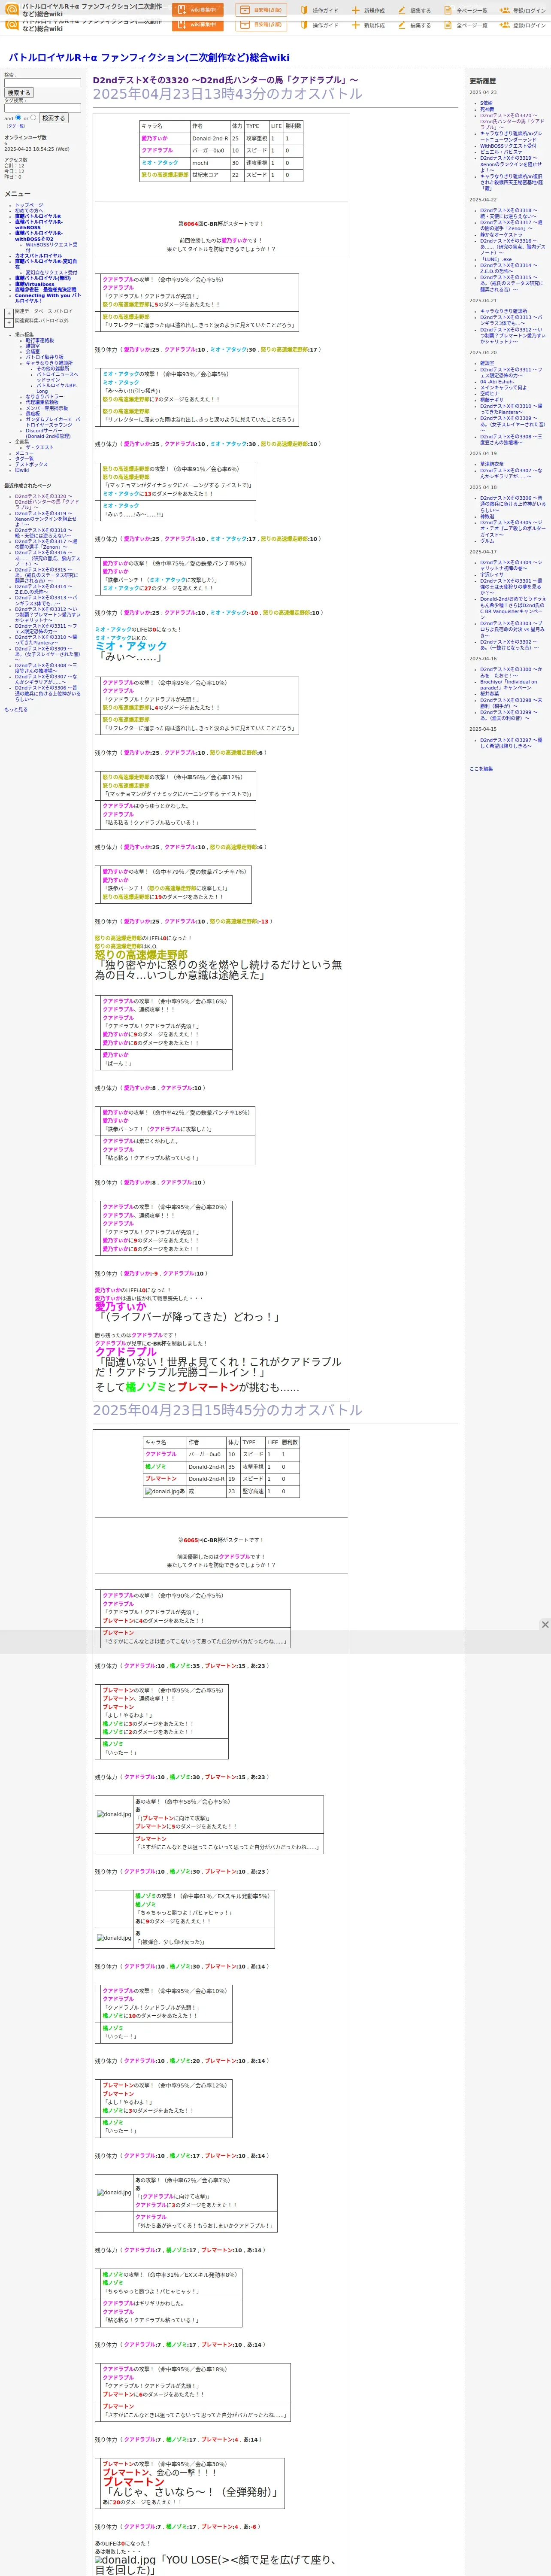The width and height of the screenshot is (551, 2576).
Task: Open 直轄バトルロイヤル(無印) link
Action: pyautogui.click(x=43, y=278)
